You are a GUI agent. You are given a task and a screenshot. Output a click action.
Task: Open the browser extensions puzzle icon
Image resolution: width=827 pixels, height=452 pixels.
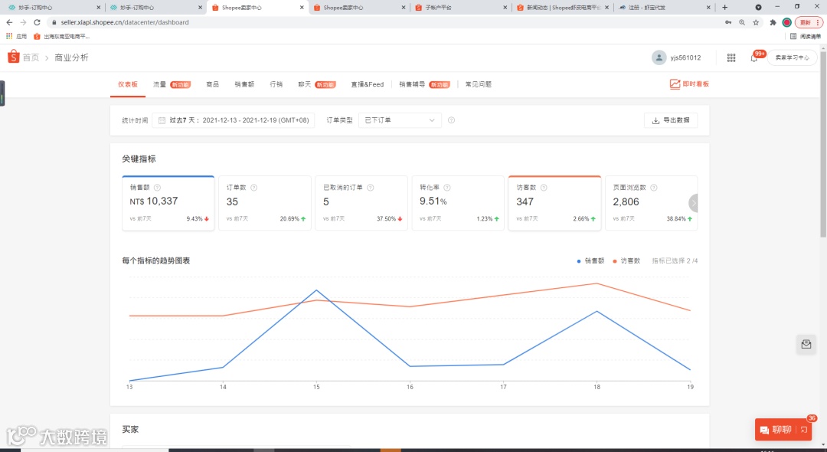pos(773,22)
